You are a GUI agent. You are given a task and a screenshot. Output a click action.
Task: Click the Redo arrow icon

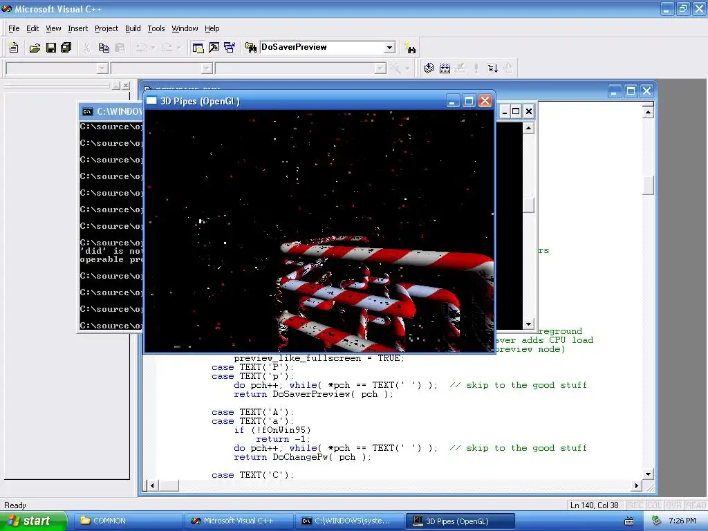tap(167, 48)
